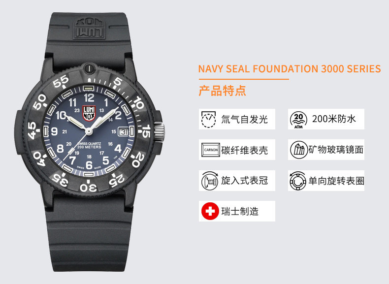Click the NAVY SEAL FOUNDATION 3000 SERIES title
389x284 pixels.
tap(290, 69)
